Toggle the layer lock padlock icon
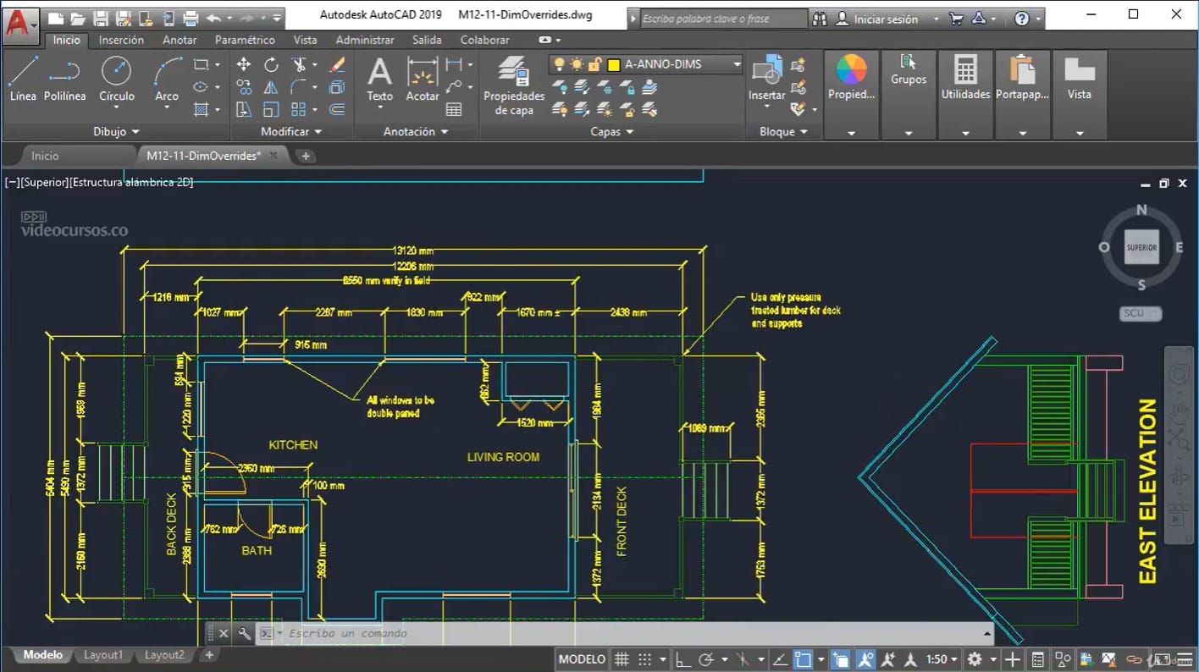Image resolution: width=1199 pixels, height=672 pixels. [594, 64]
